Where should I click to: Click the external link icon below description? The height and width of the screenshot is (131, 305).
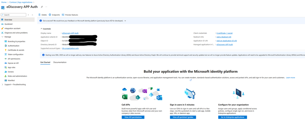coord(191,80)
